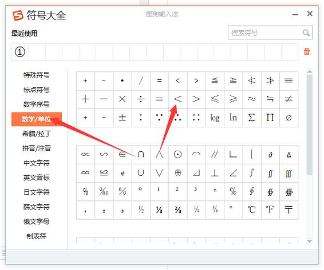The height and width of the screenshot is (270, 324).
Task: Insert the triple bar ≡ symbol
Action: tap(289, 81)
